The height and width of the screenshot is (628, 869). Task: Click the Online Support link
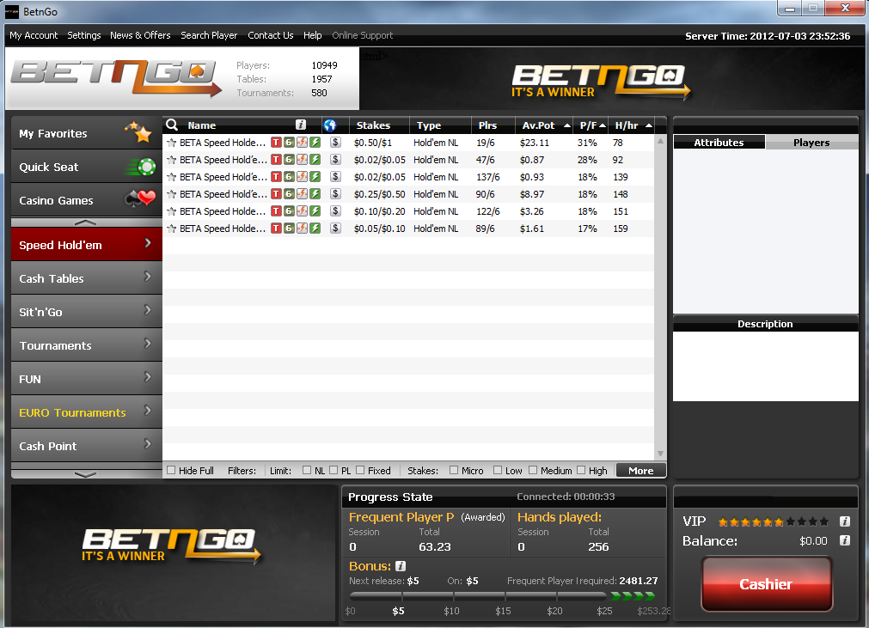pos(363,35)
